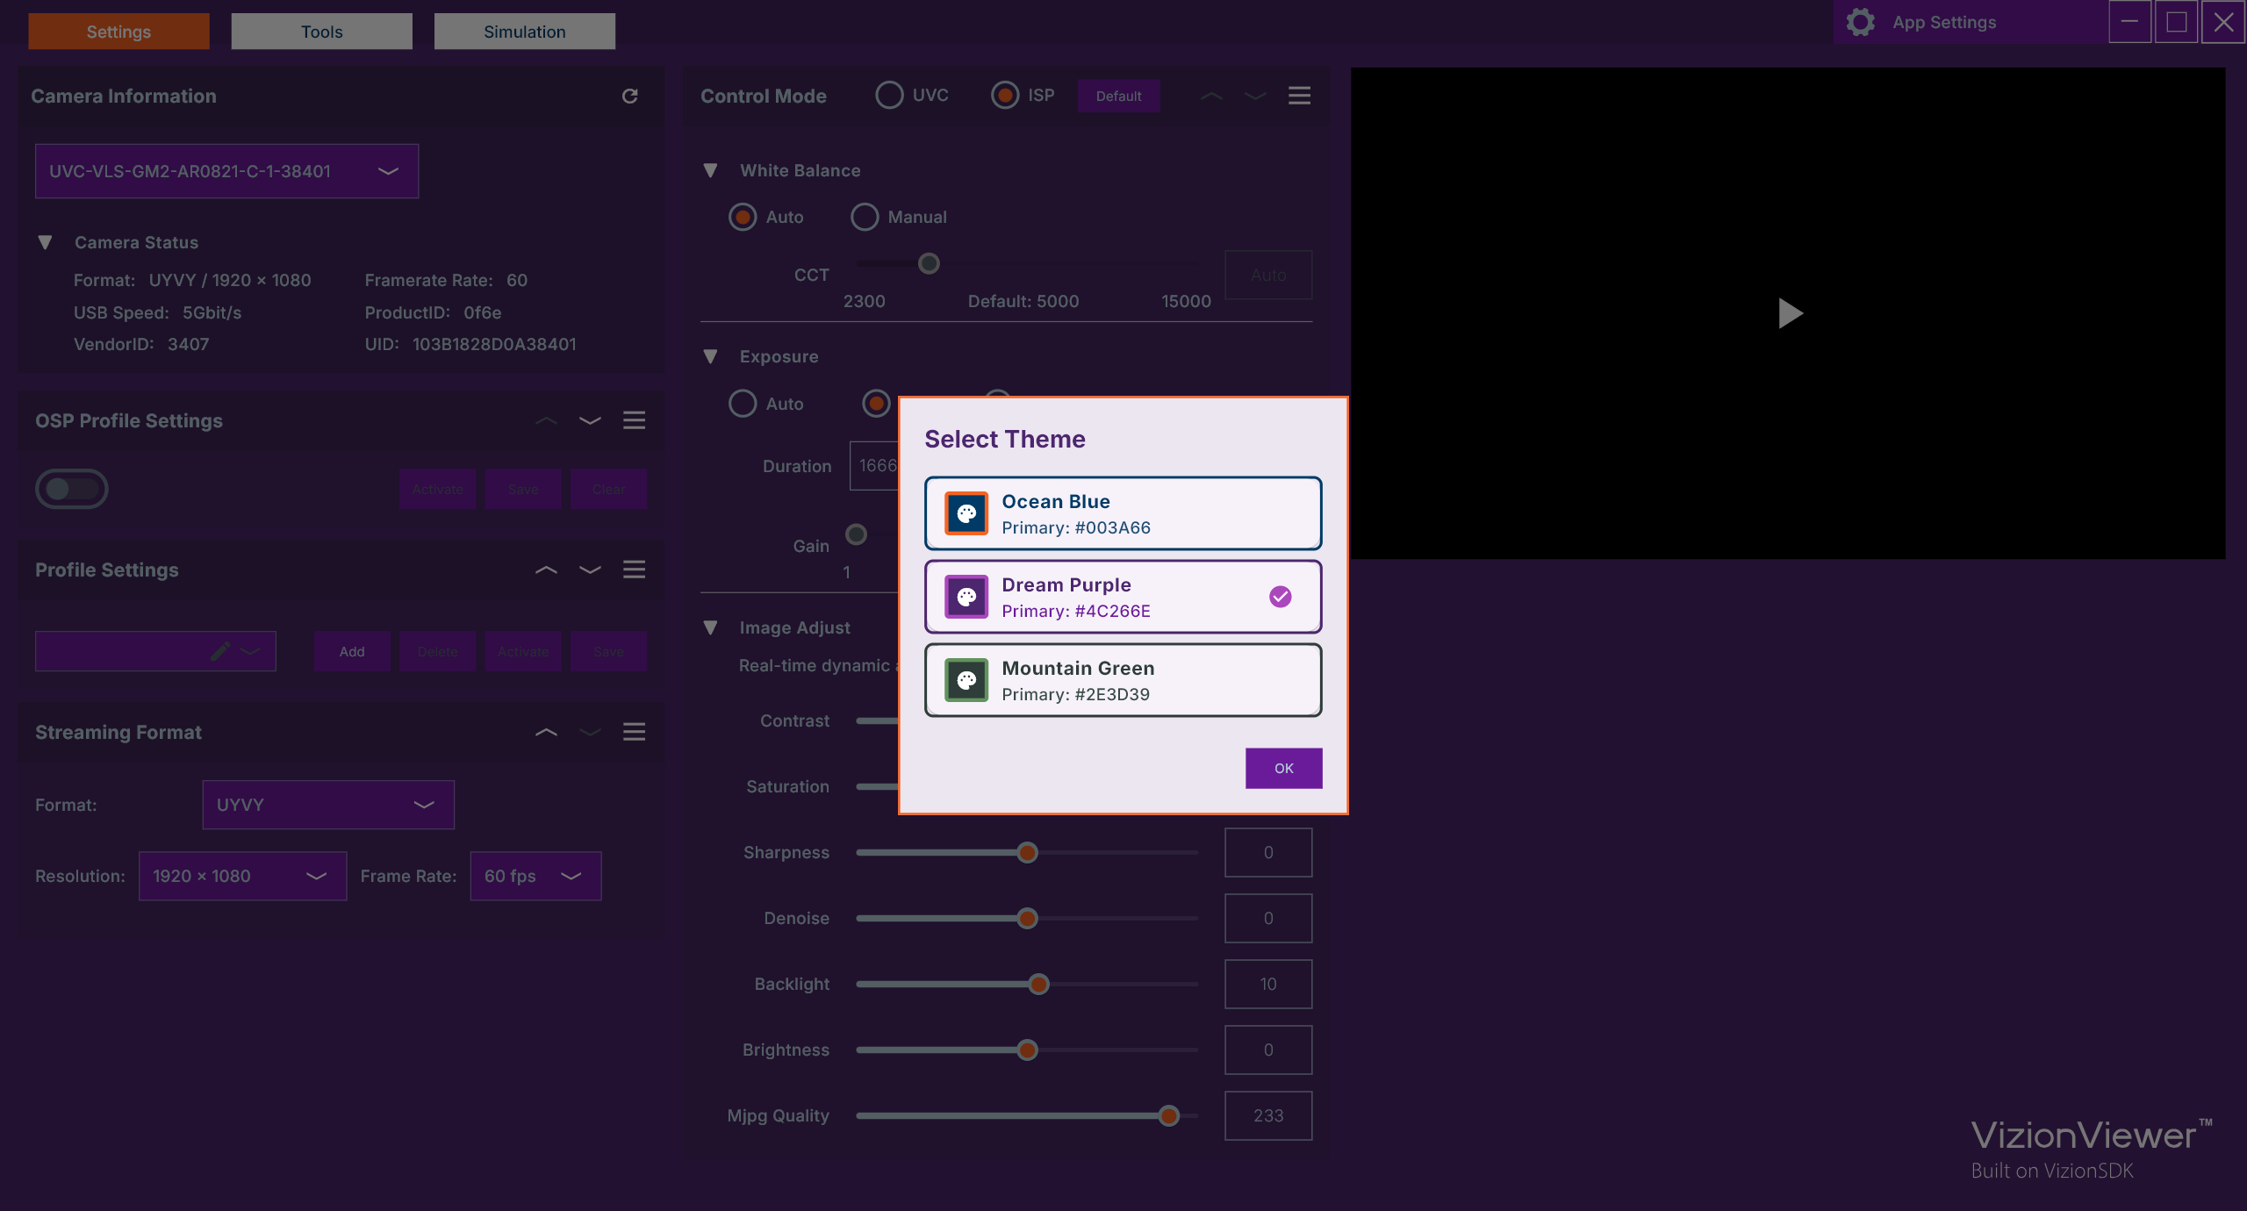Viewport: 2247px width, 1211px height.
Task: Open the OSP Profile Settings hamburger menu
Action: [x=635, y=420]
